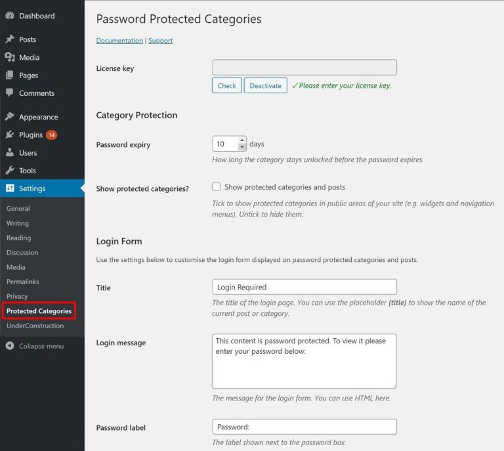504x451 pixels.
Task: Click the Login message text area
Action: pyautogui.click(x=304, y=361)
